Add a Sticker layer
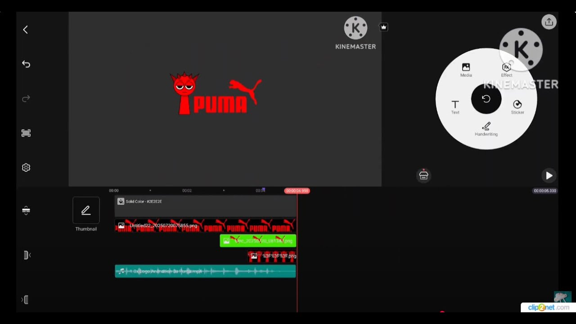This screenshot has width=576, height=324. point(517,107)
